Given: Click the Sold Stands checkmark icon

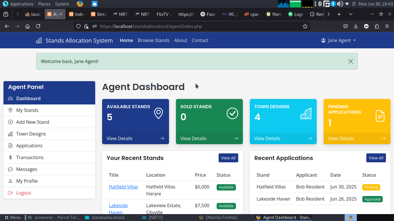Looking at the screenshot, I should (232, 113).
